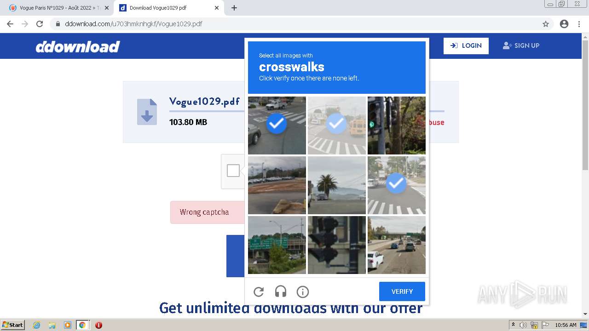Click the network tray icon
Viewport: 589px width, 331px height.
pos(534,325)
